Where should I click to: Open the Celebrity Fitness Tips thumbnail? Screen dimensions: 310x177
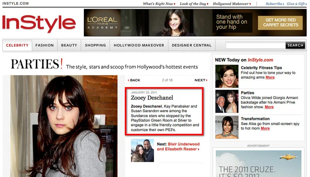[227, 76]
